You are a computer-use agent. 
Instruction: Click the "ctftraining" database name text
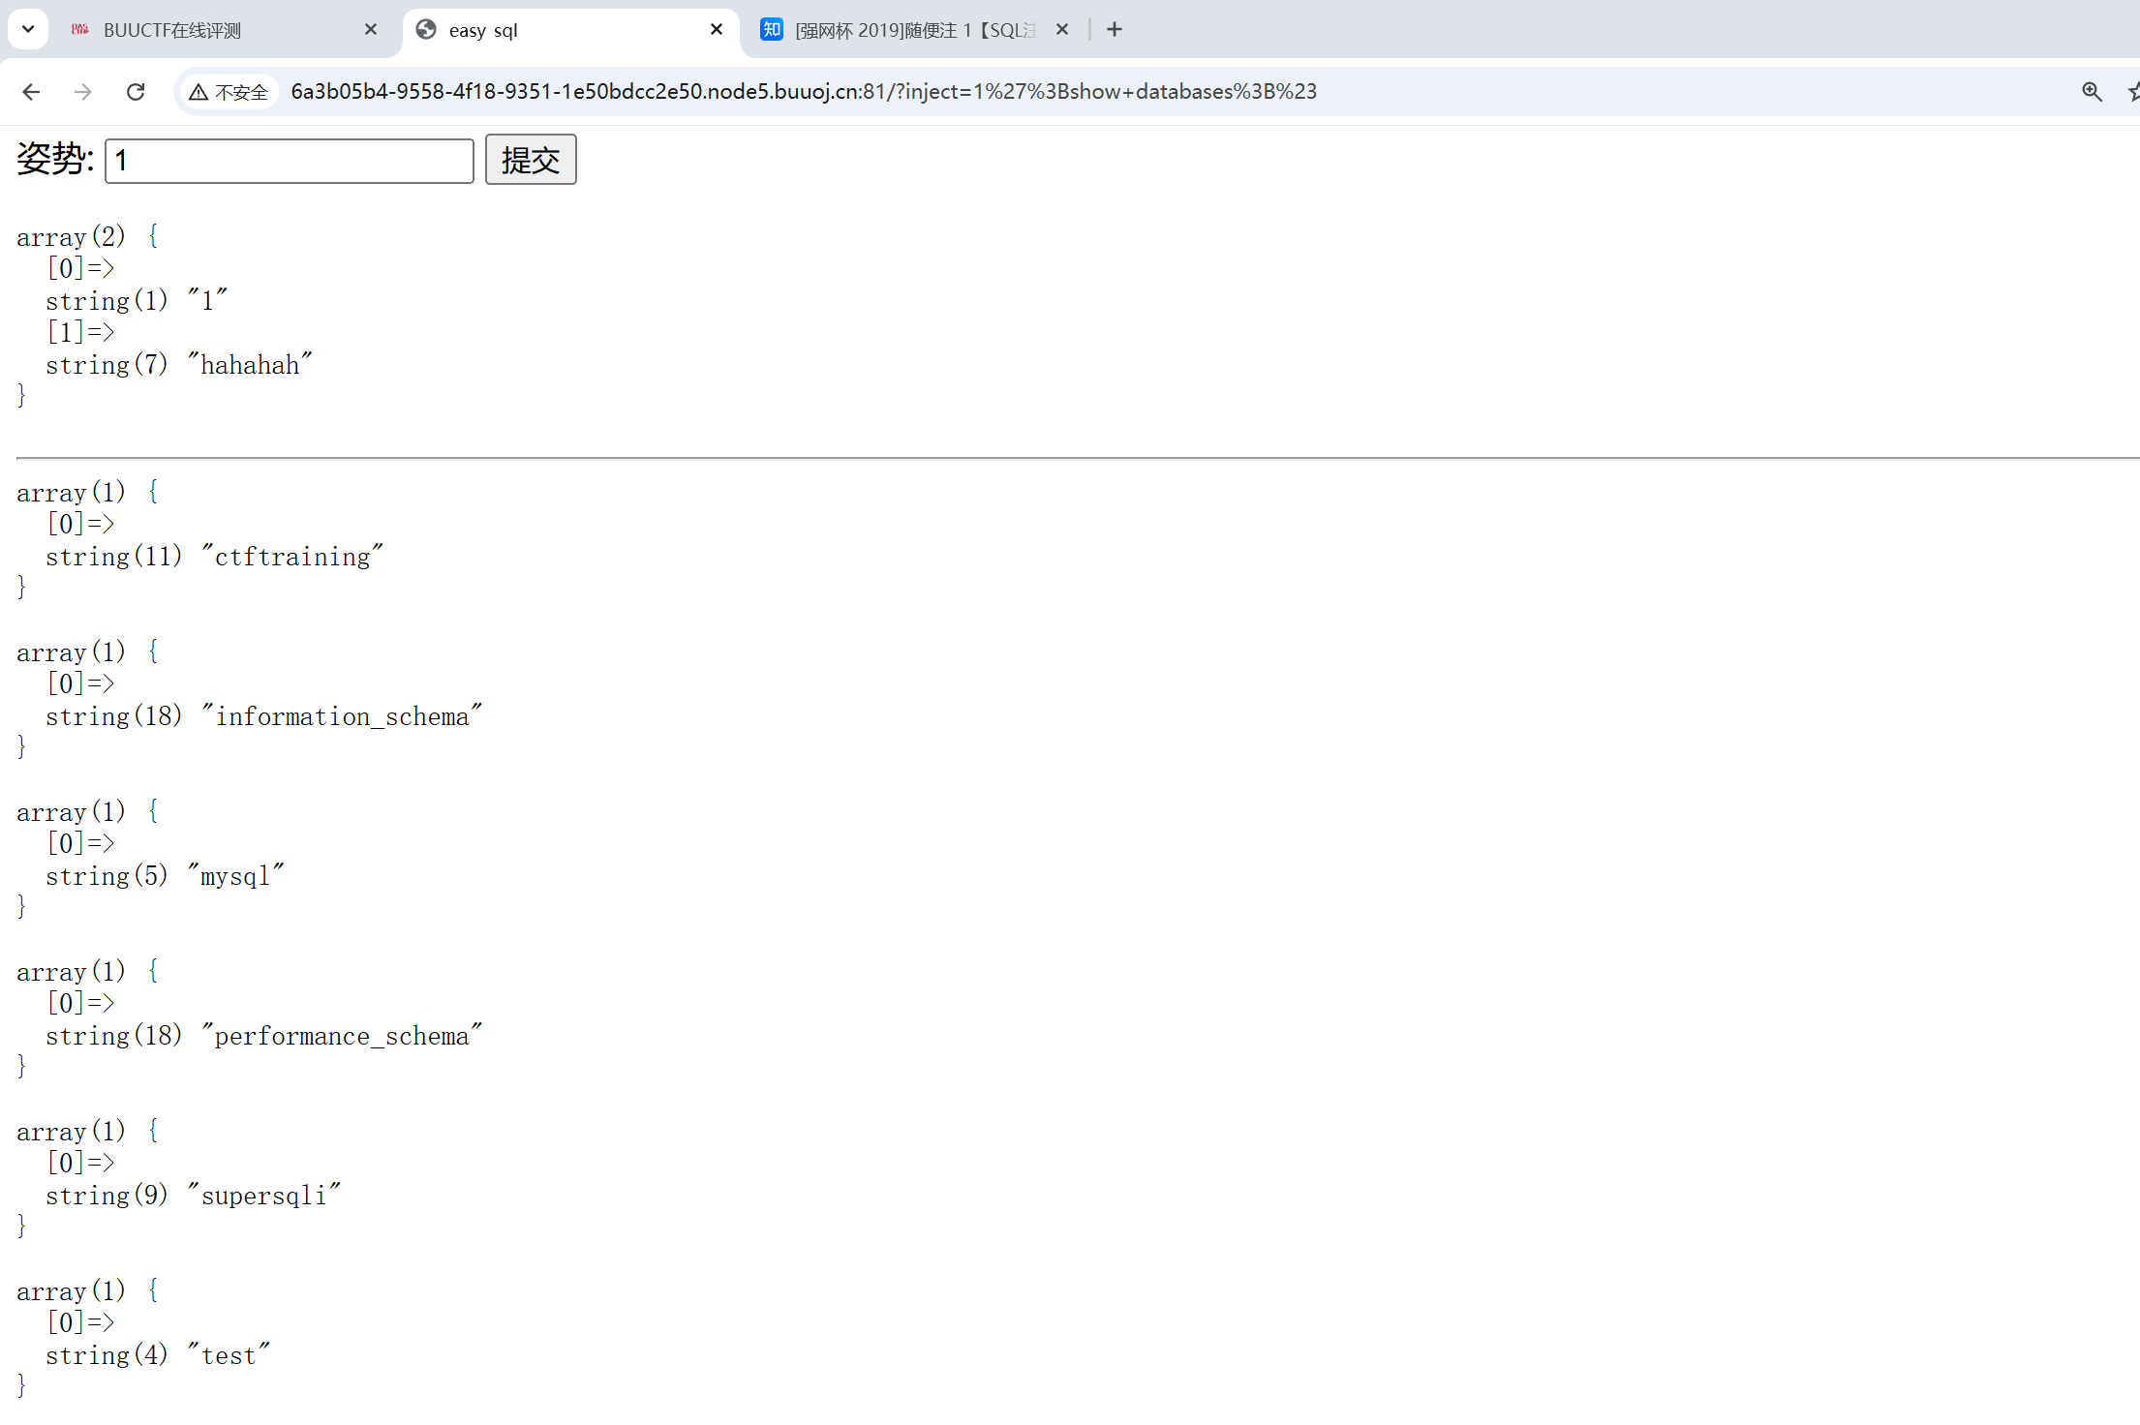coord(292,558)
